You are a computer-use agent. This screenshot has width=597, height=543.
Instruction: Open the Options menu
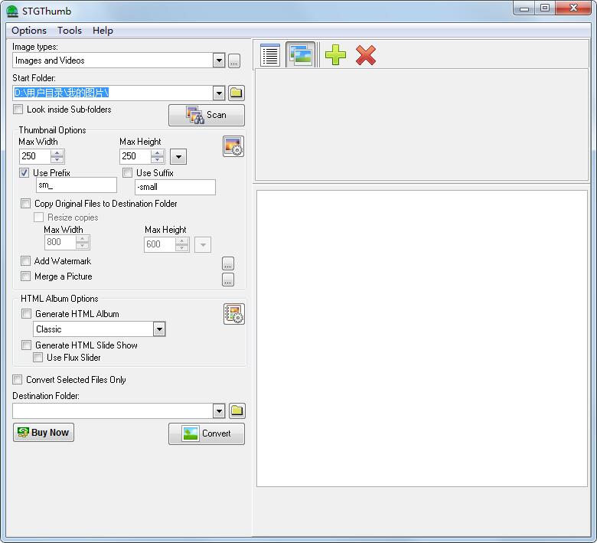pos(29,31)
